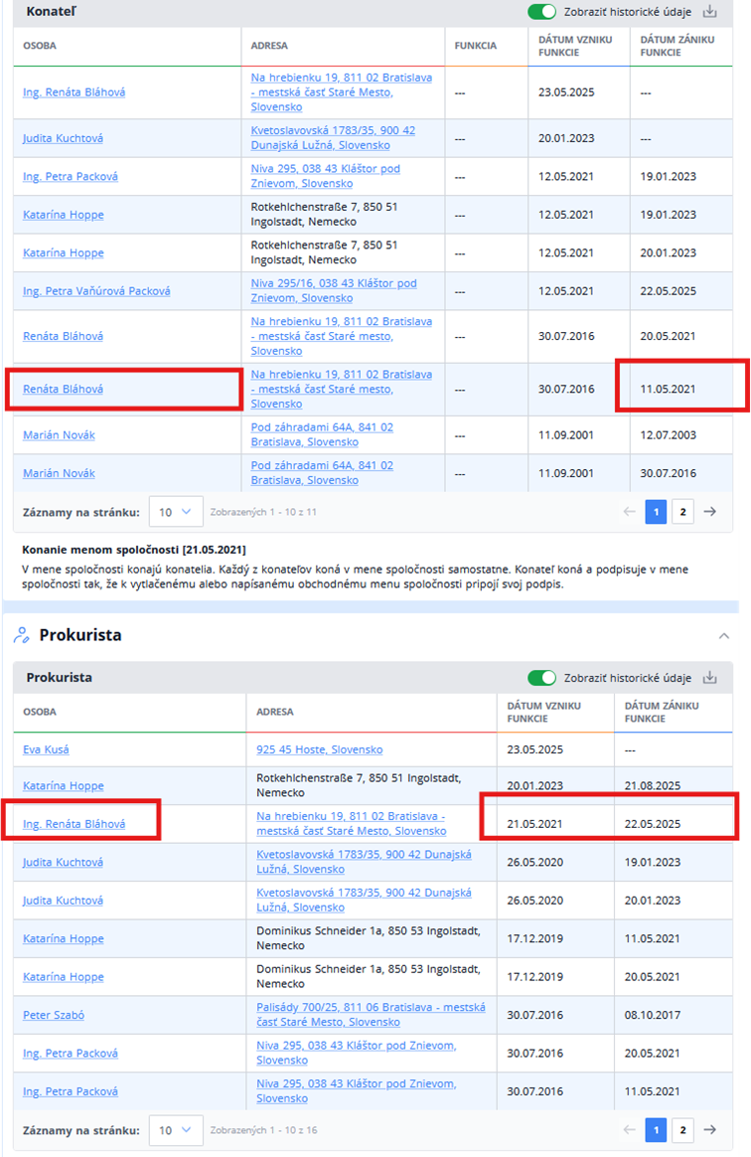The width and height of the screenshot is (751, 1157).
Task: Click the person icon beside Prokurista heading
Action: click(22, 634)
